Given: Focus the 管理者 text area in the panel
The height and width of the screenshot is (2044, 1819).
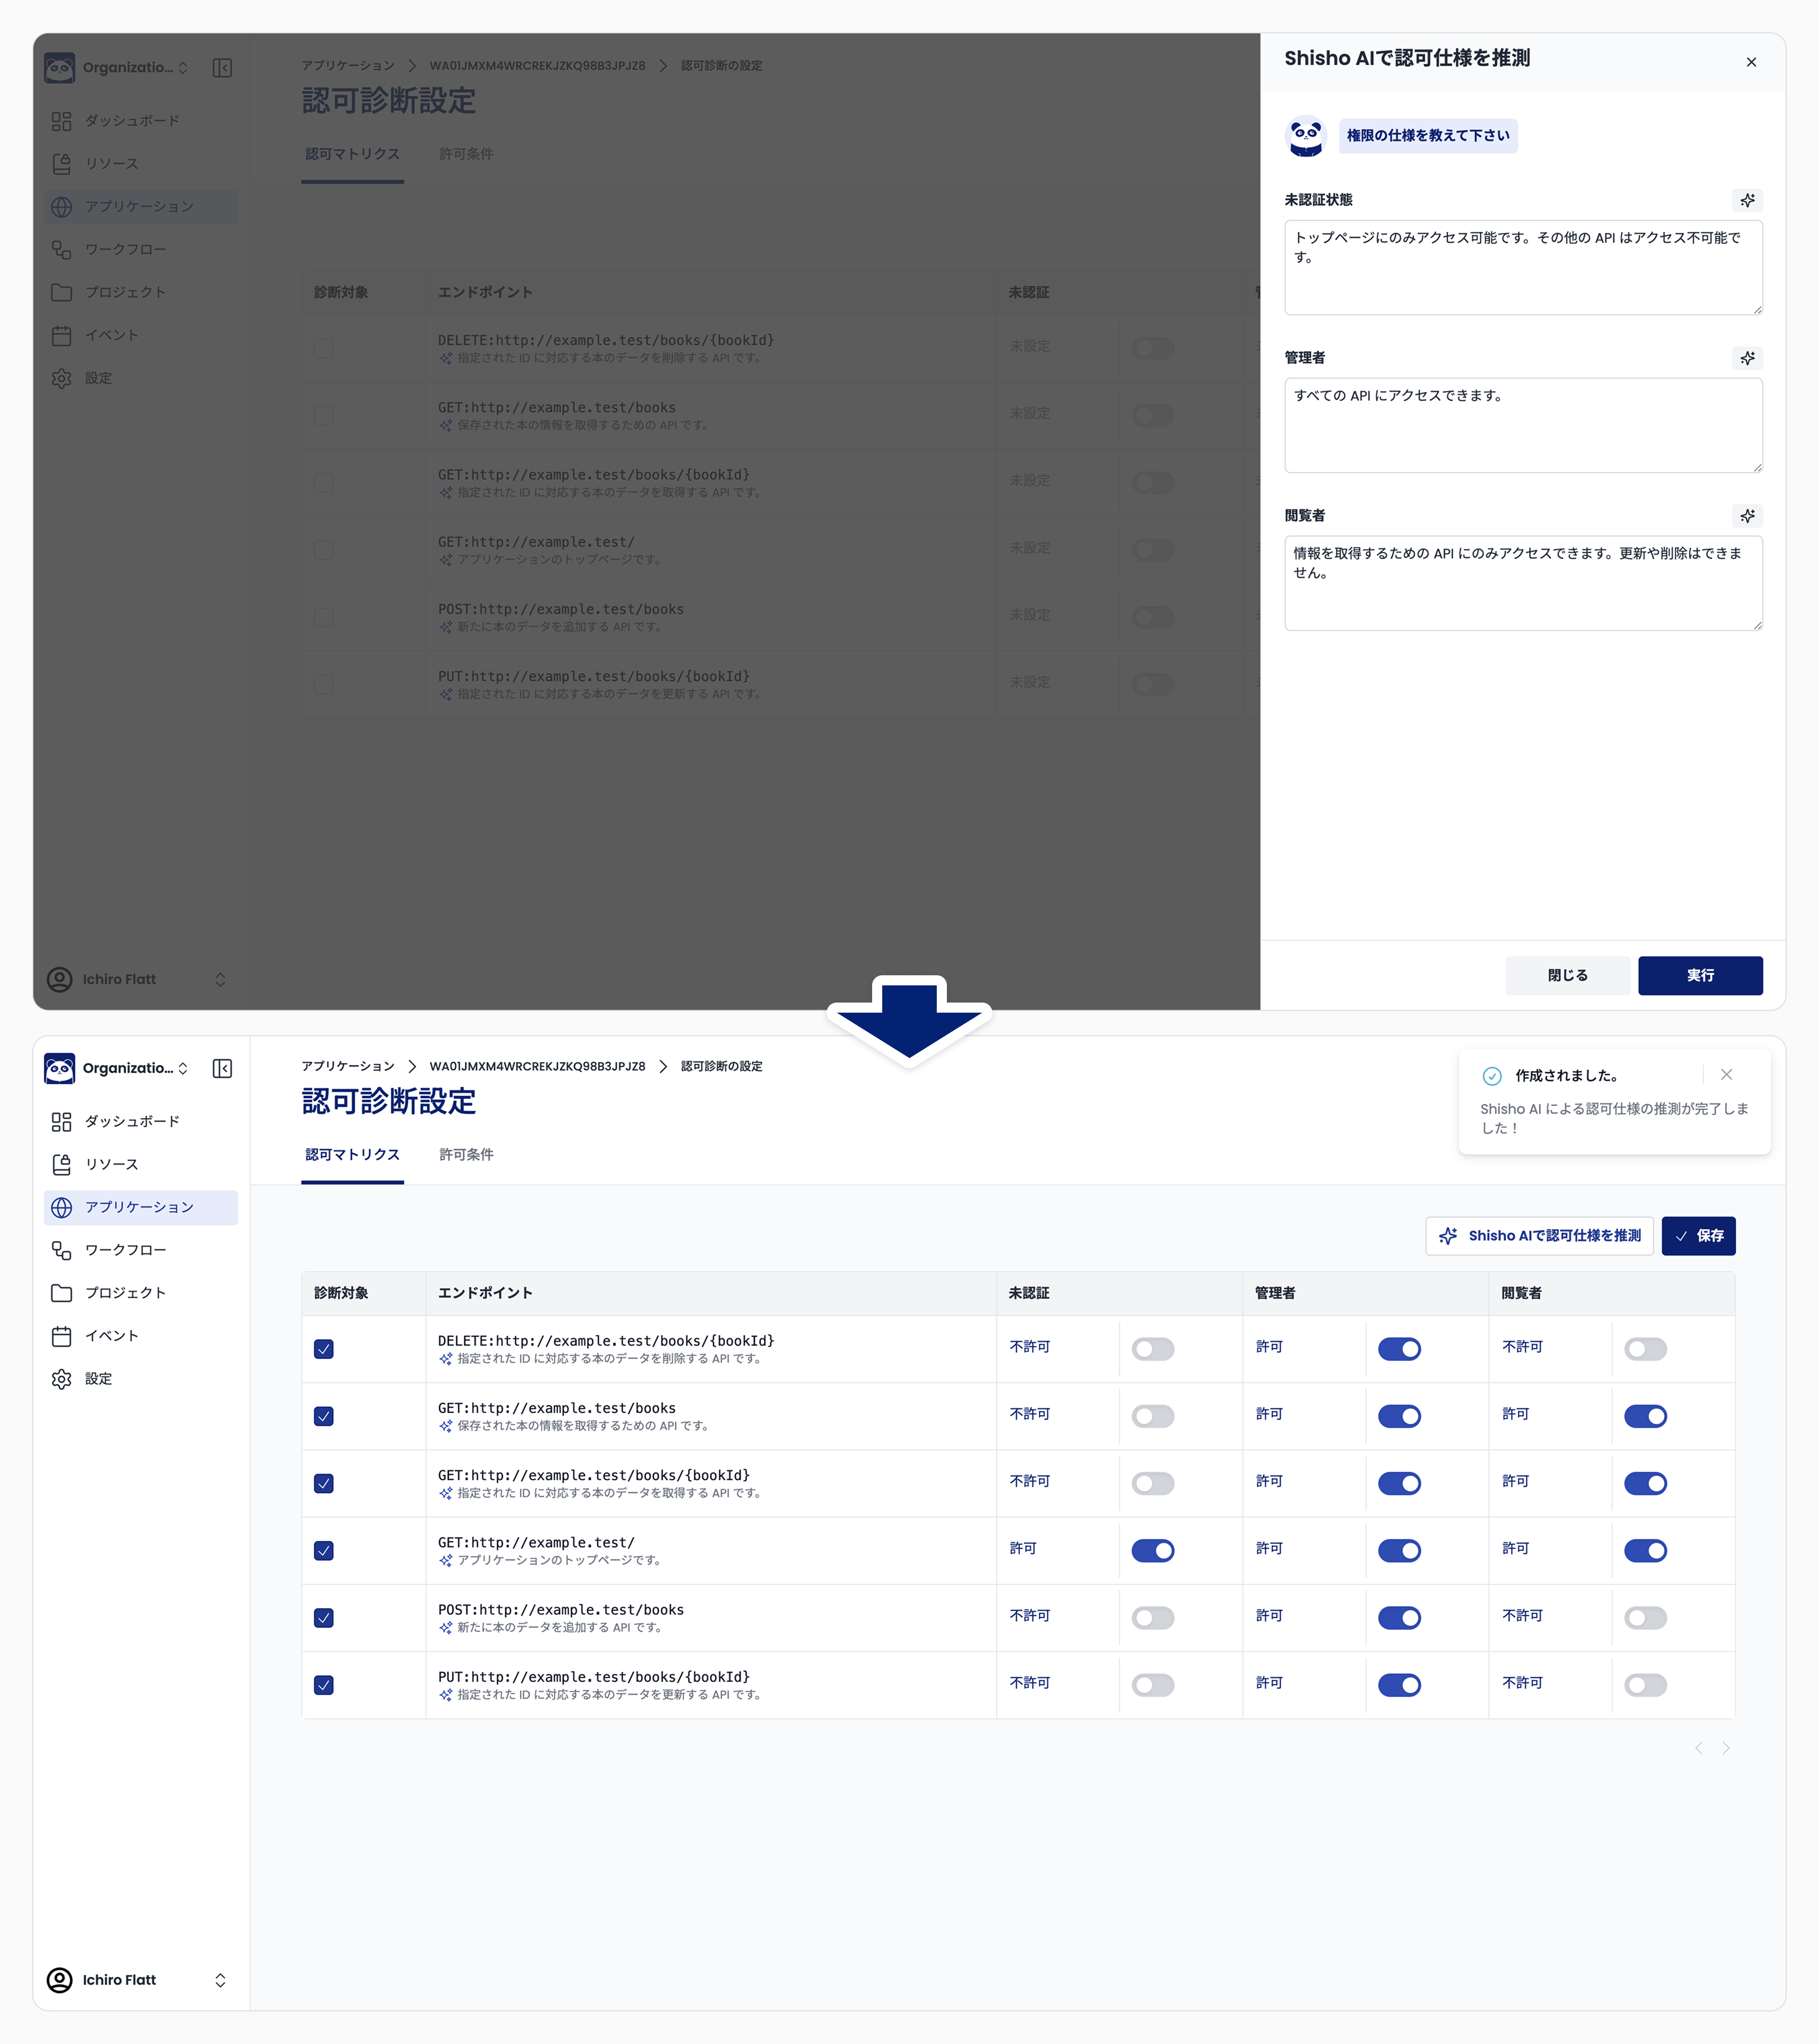Looking at the screenshot, I should point(1524,426).
